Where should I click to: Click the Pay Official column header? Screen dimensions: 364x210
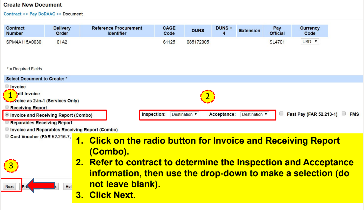point(277,31)
